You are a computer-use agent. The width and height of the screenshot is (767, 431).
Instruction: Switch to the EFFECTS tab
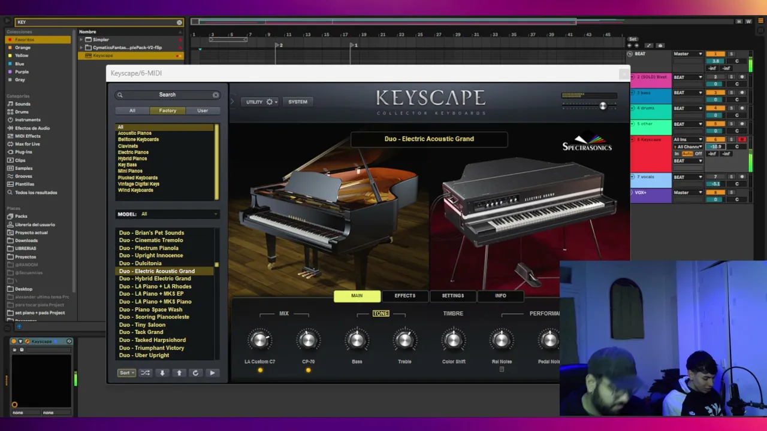405,296
